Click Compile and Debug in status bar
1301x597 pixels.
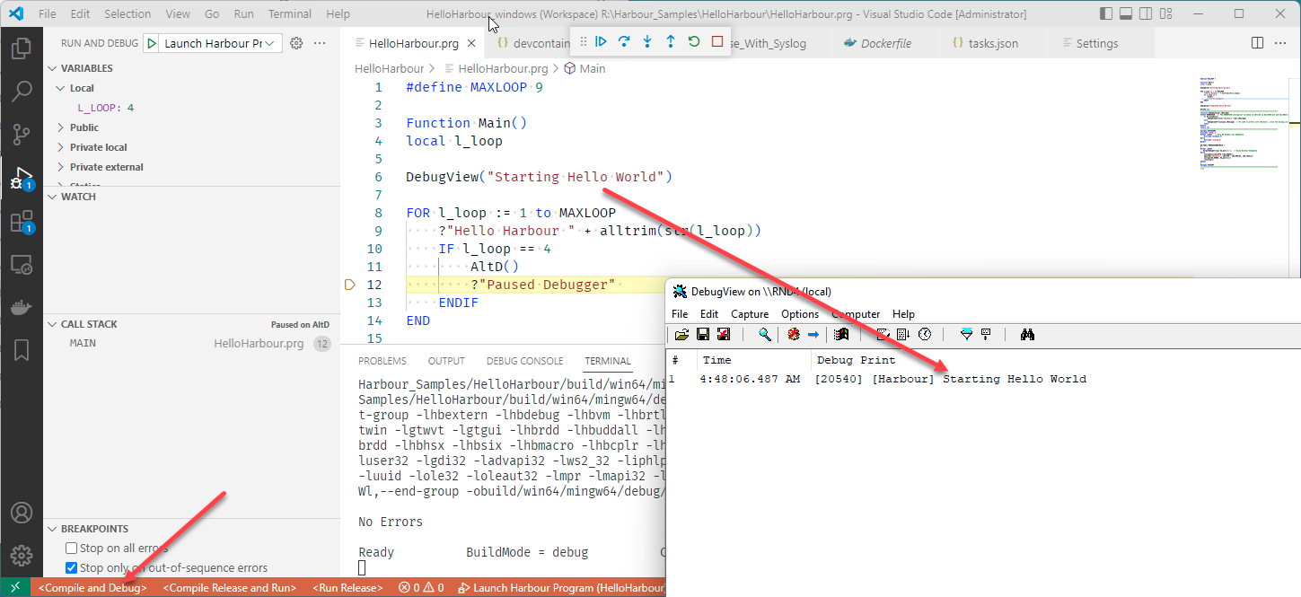pos(92,588)
